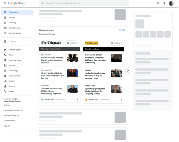
Task: Open the Tyson Fury apologises story
Action: pos(95,91)
